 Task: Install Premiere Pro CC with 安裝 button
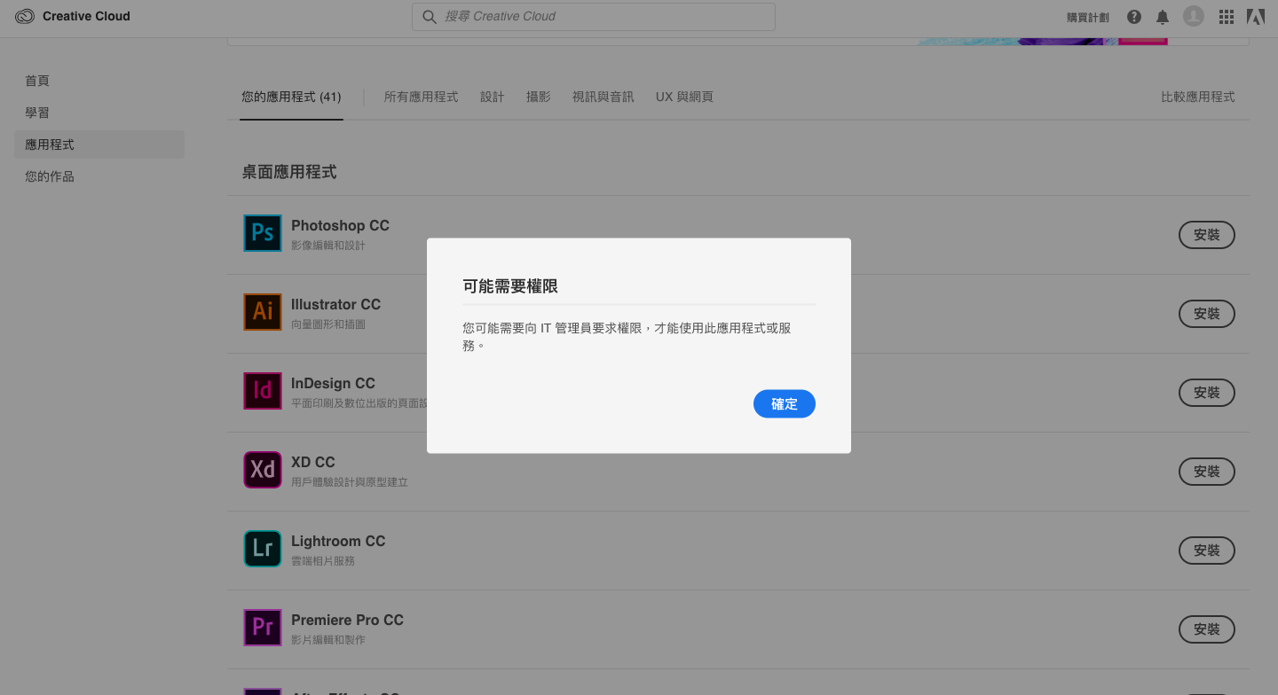(x=1207, y=629)
